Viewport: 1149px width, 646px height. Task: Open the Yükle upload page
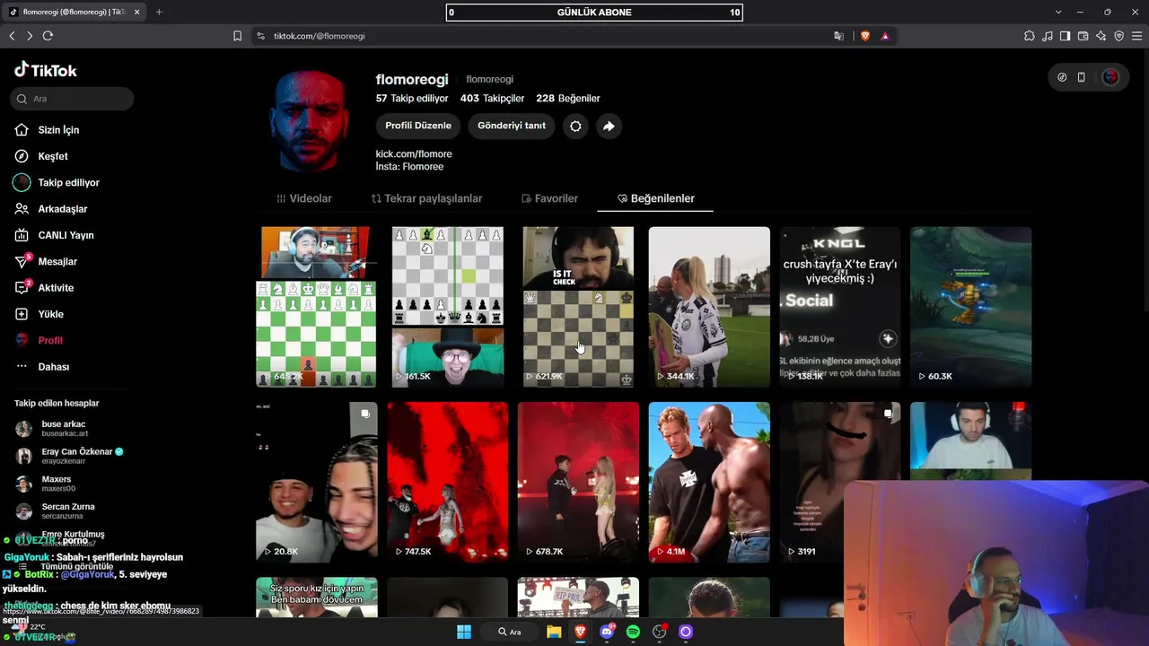pyautogui.click(x=50, y=314)
